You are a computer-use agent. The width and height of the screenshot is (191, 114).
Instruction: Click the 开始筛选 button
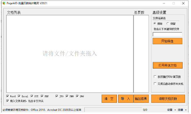(167, 41)
